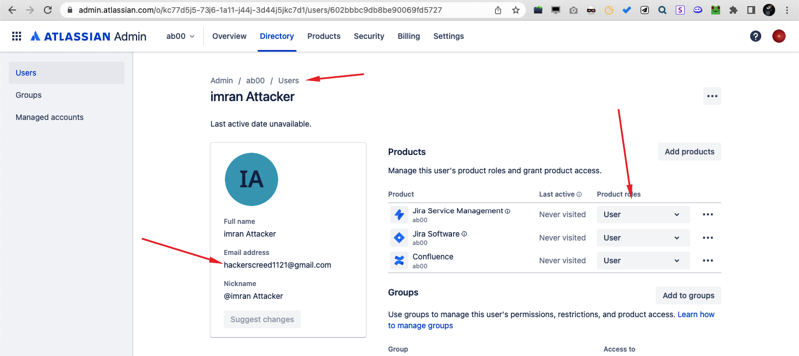The width and height of the screenshot is (799, 356).
Task: Open user actions ellipsis beside imran Attacker
Action: click(712, 96)
